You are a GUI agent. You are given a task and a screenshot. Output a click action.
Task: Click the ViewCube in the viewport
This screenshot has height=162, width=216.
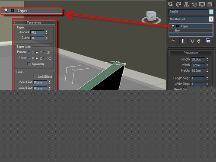pyautogui.click(x=151, y=16)
